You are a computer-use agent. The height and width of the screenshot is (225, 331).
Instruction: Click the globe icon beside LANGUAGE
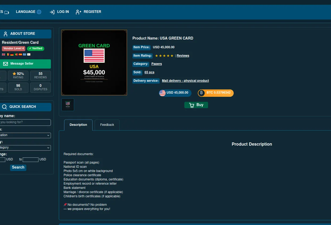(x=39, y=12)
